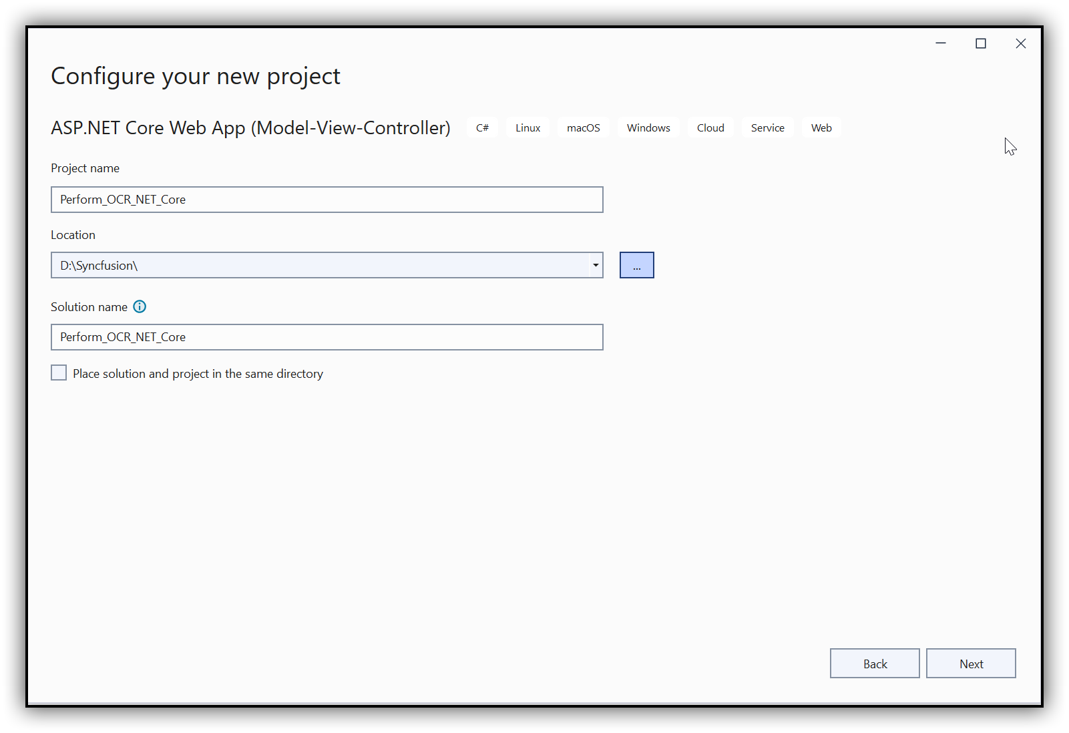Click the Solution name input field

(x=327, y=337)
